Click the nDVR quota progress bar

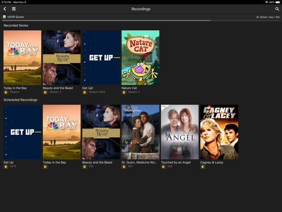[x=141, y=20]
